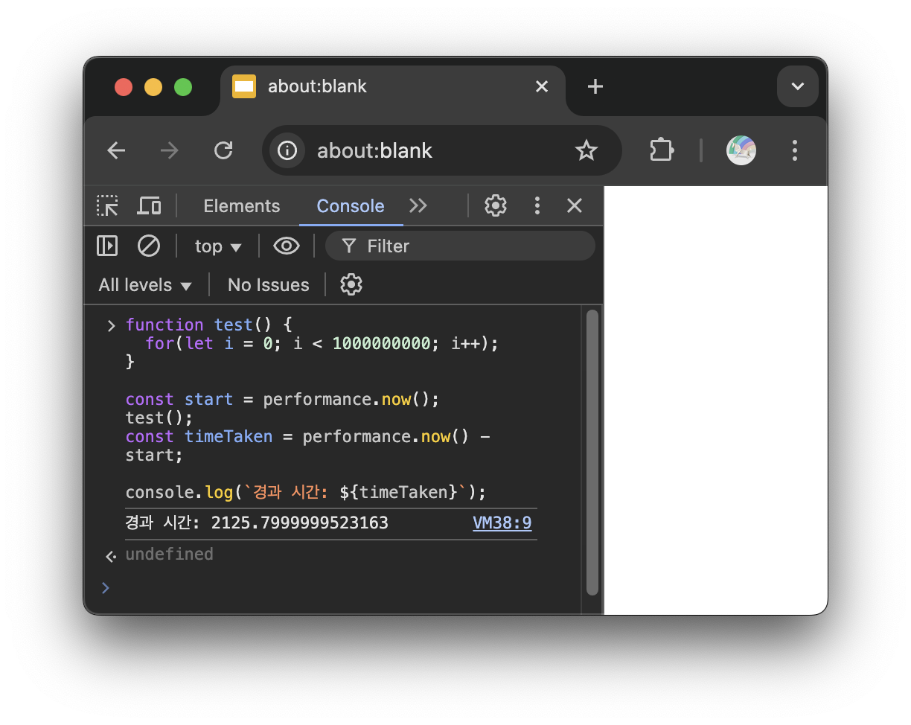Click the for loop code line
Image resolution: width=911 pixels, height=725 pixels.
point(322,343)
